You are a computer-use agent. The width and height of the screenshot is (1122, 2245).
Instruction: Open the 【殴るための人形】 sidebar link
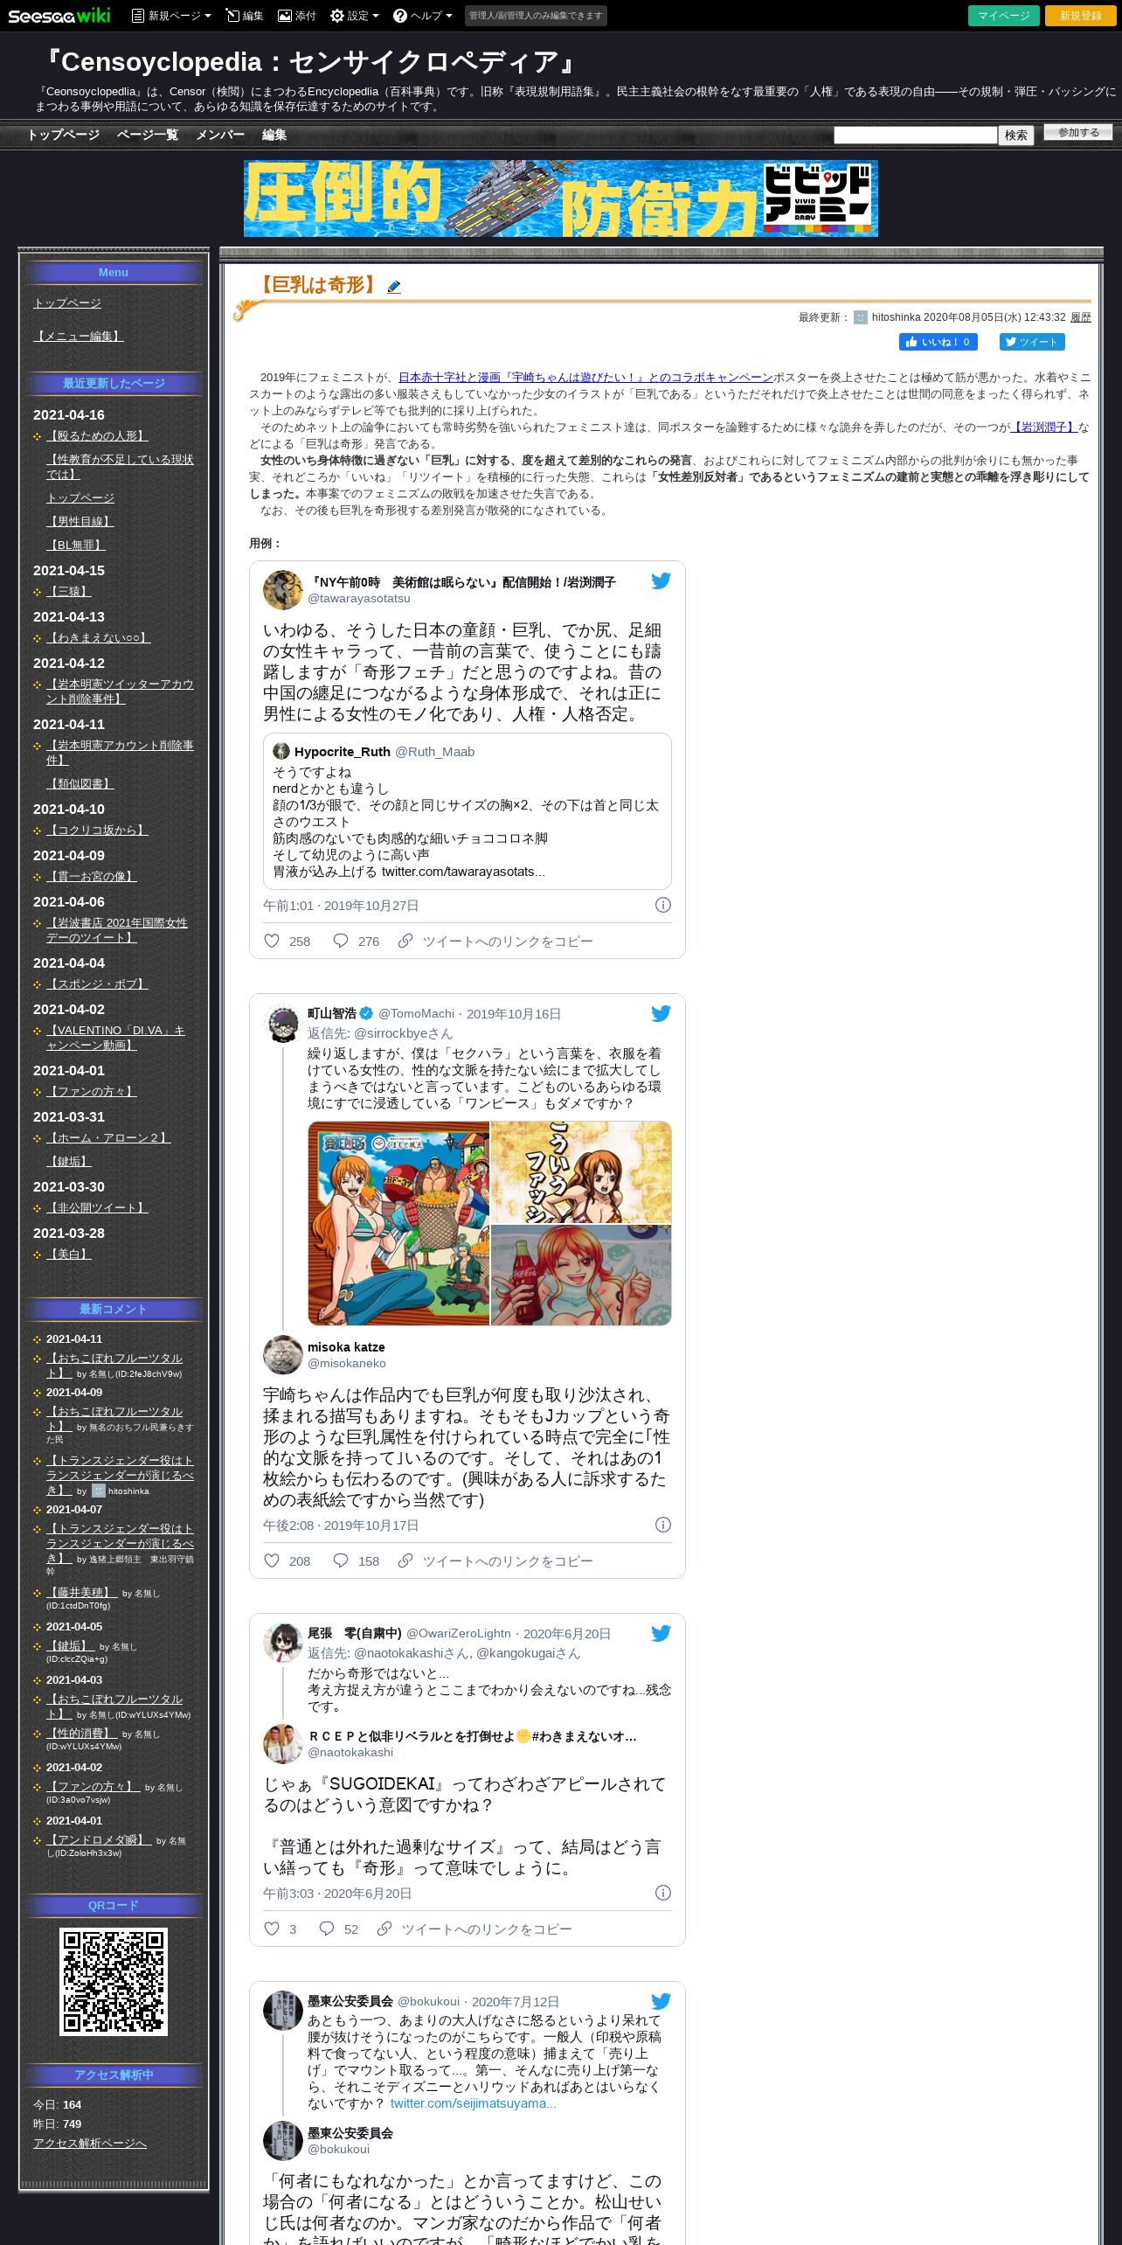tap(97, 435)
